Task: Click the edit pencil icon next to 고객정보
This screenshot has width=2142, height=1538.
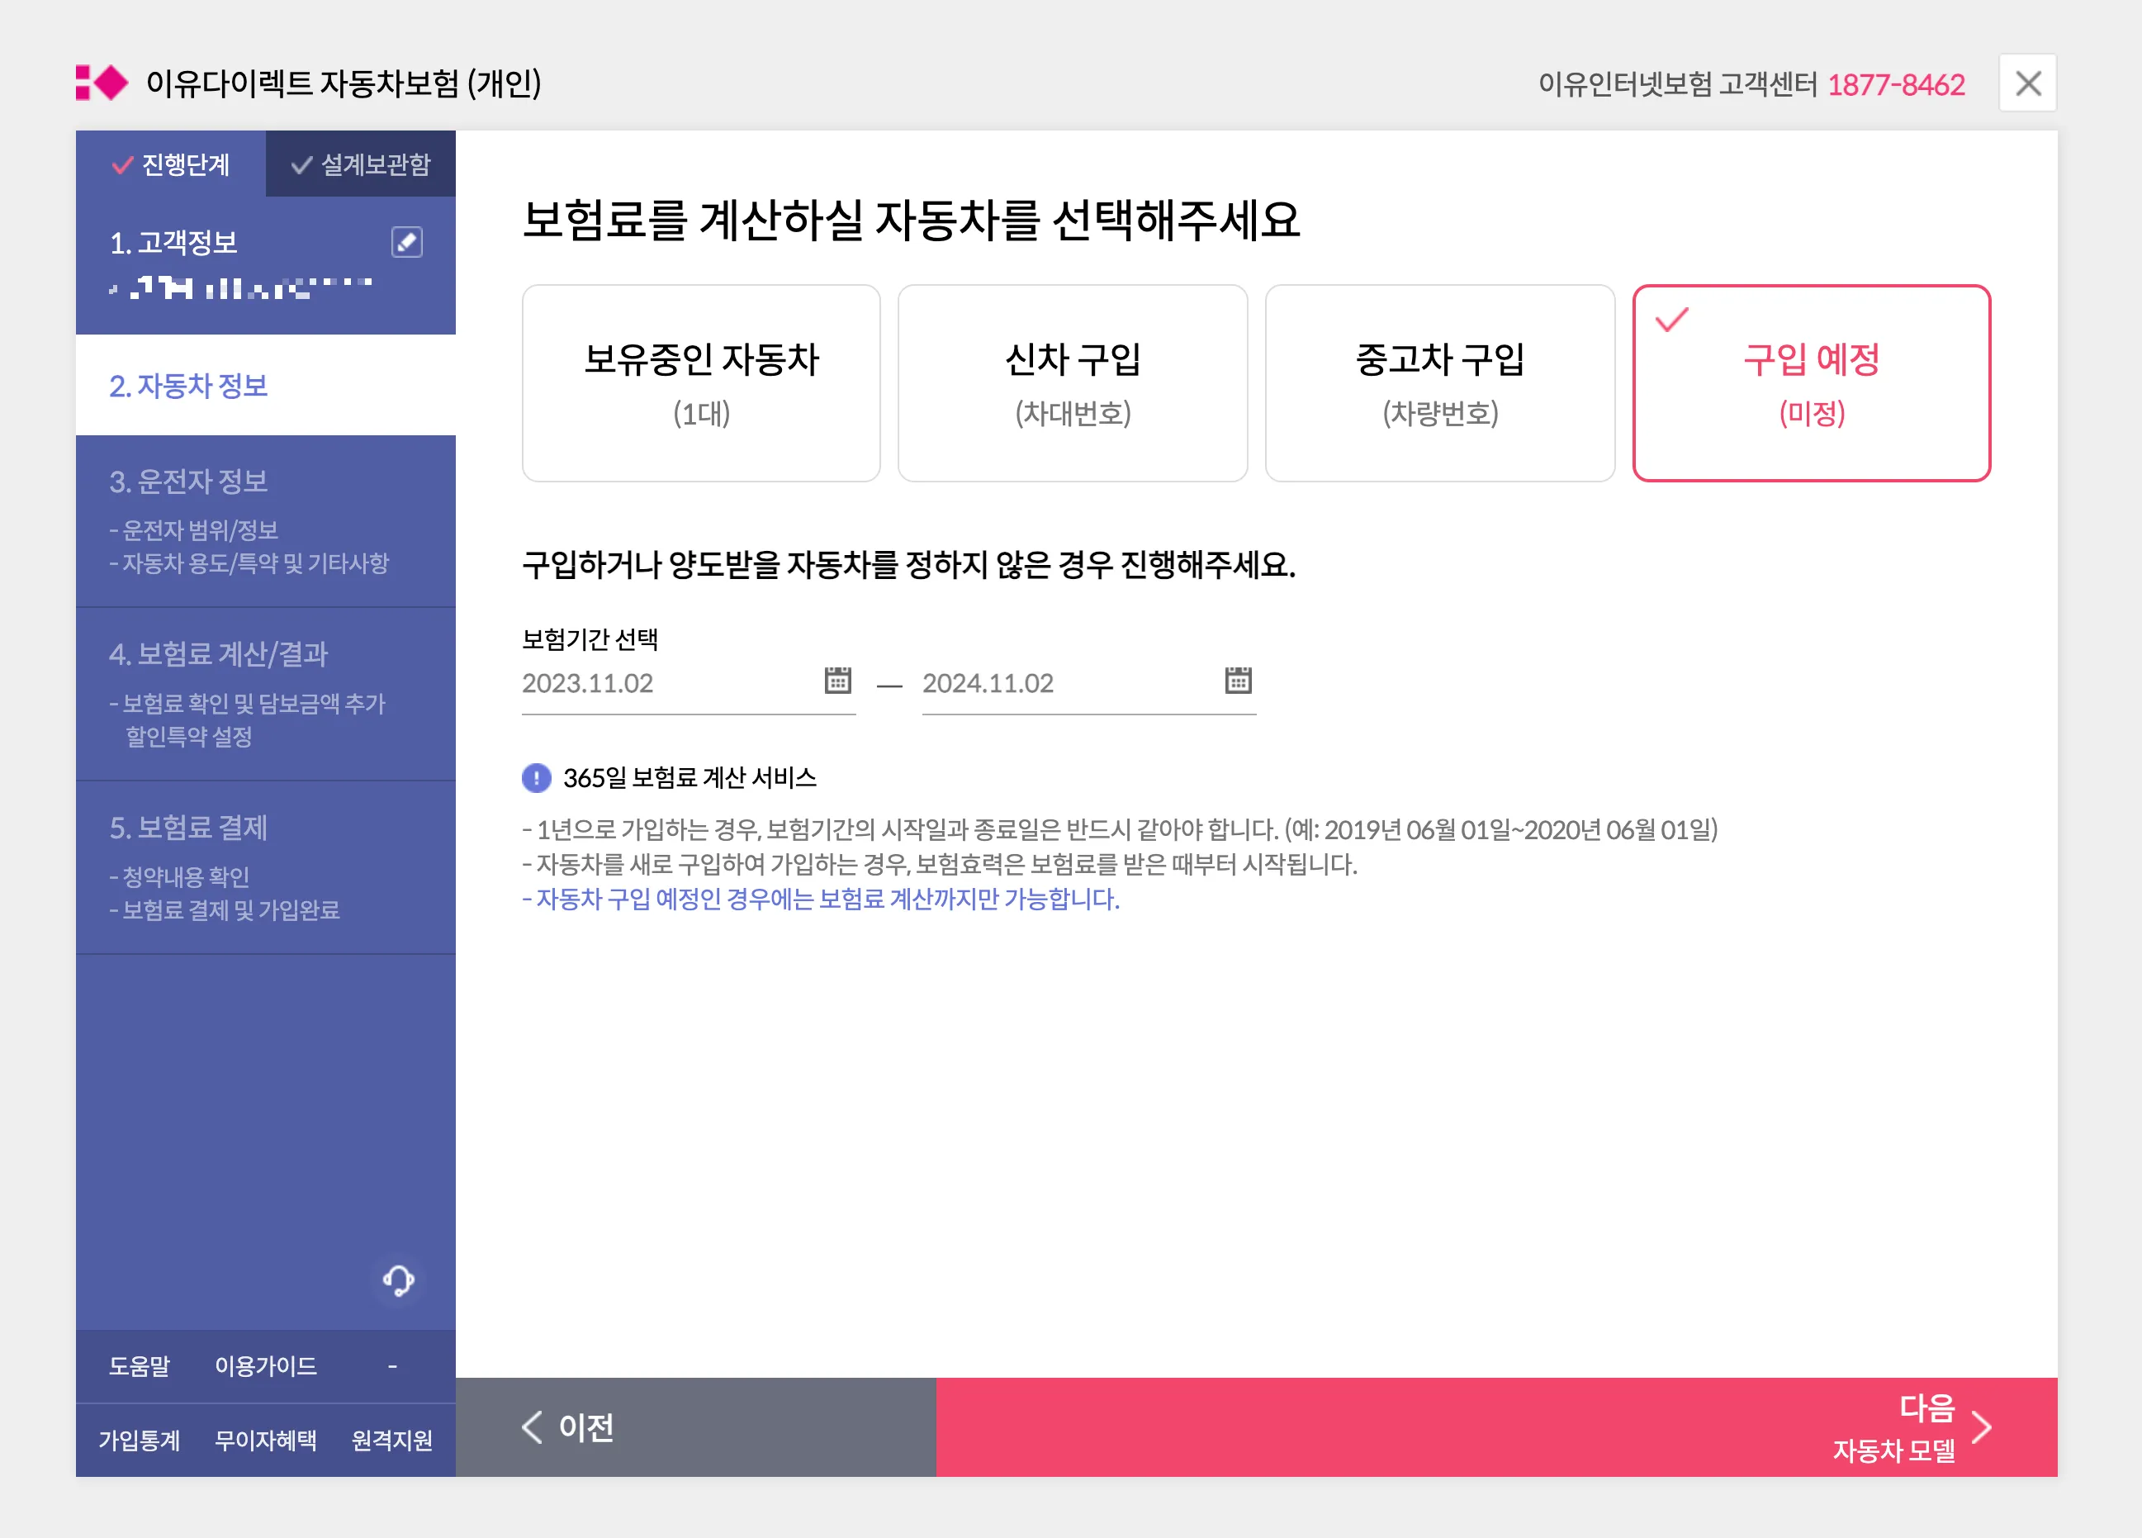Action: click(x=406, y=243)
